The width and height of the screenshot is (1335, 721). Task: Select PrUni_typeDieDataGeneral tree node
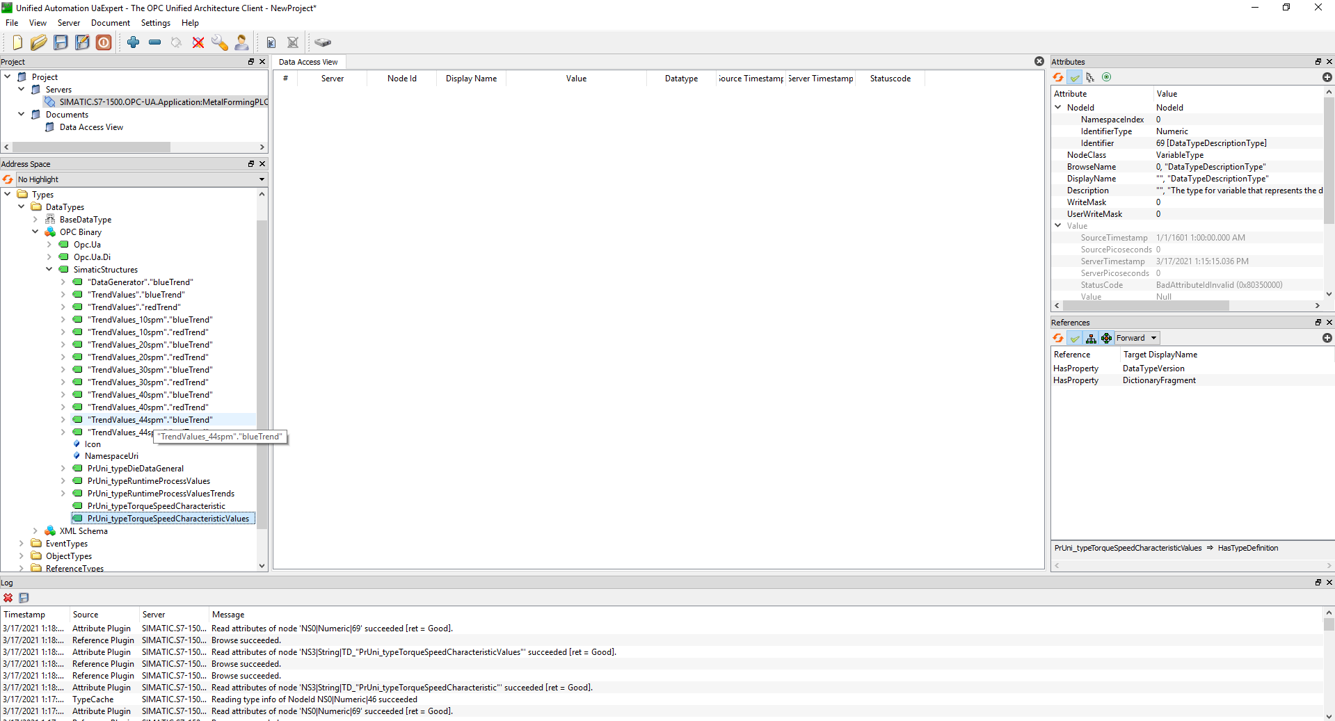[136, 469]
